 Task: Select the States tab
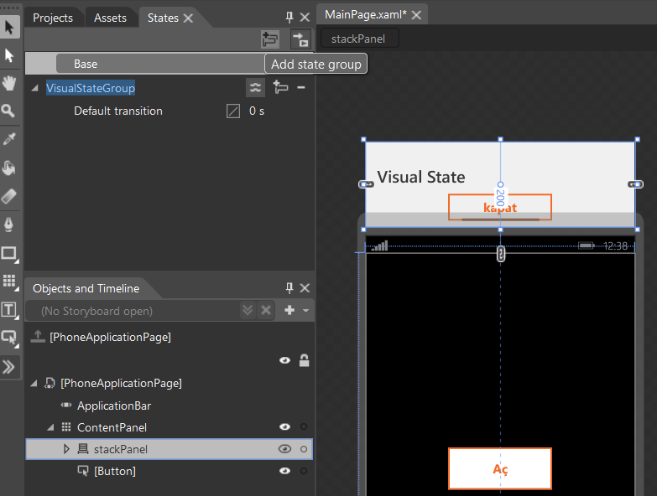(x=163, y=18)
